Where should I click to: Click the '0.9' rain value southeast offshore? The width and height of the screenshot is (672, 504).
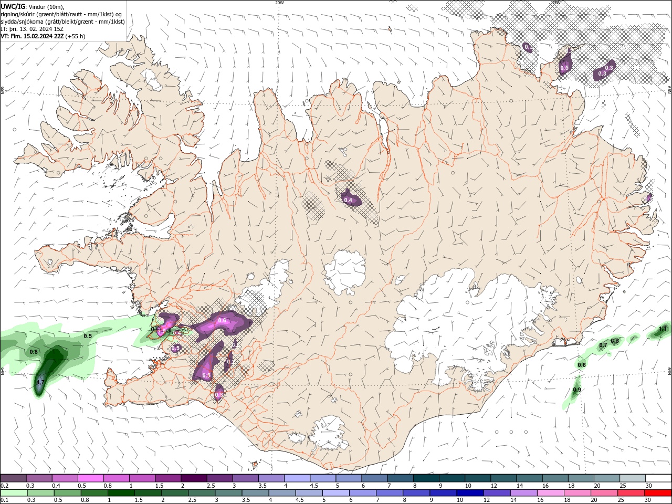577,390
